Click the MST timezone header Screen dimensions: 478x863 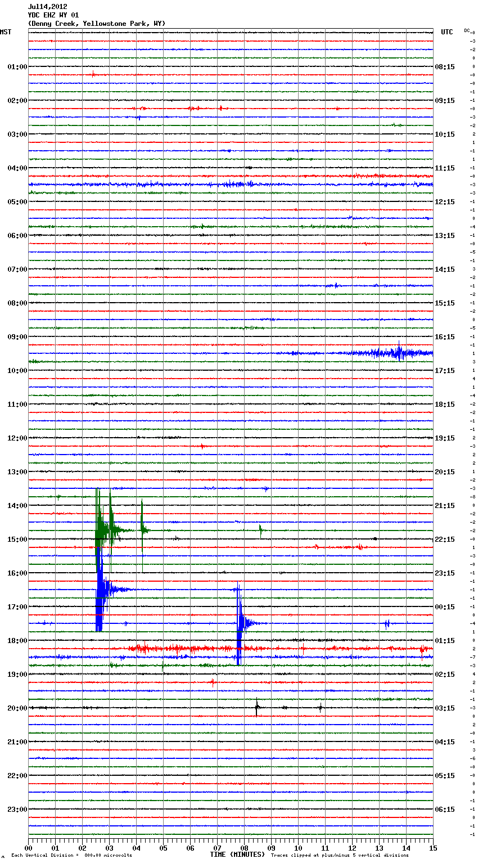6,32
